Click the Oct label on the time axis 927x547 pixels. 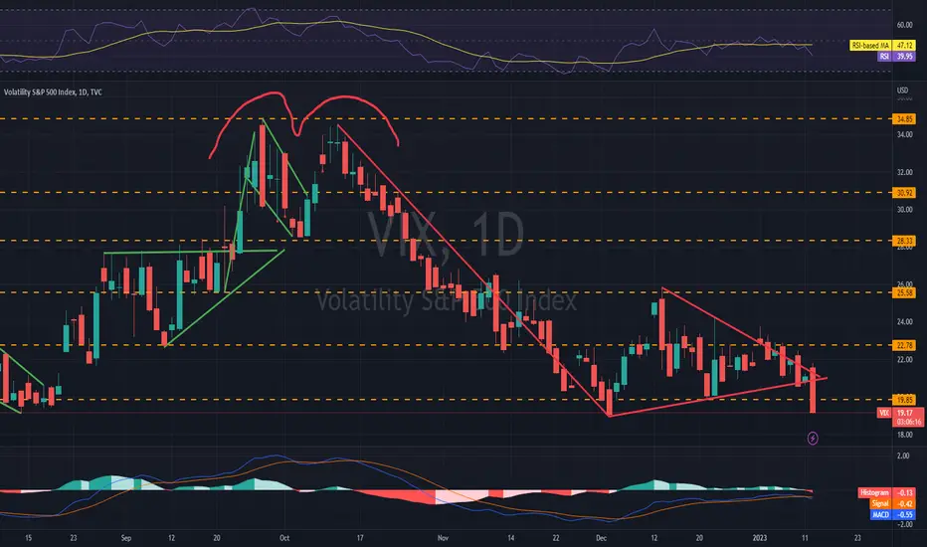click(284, 538)
